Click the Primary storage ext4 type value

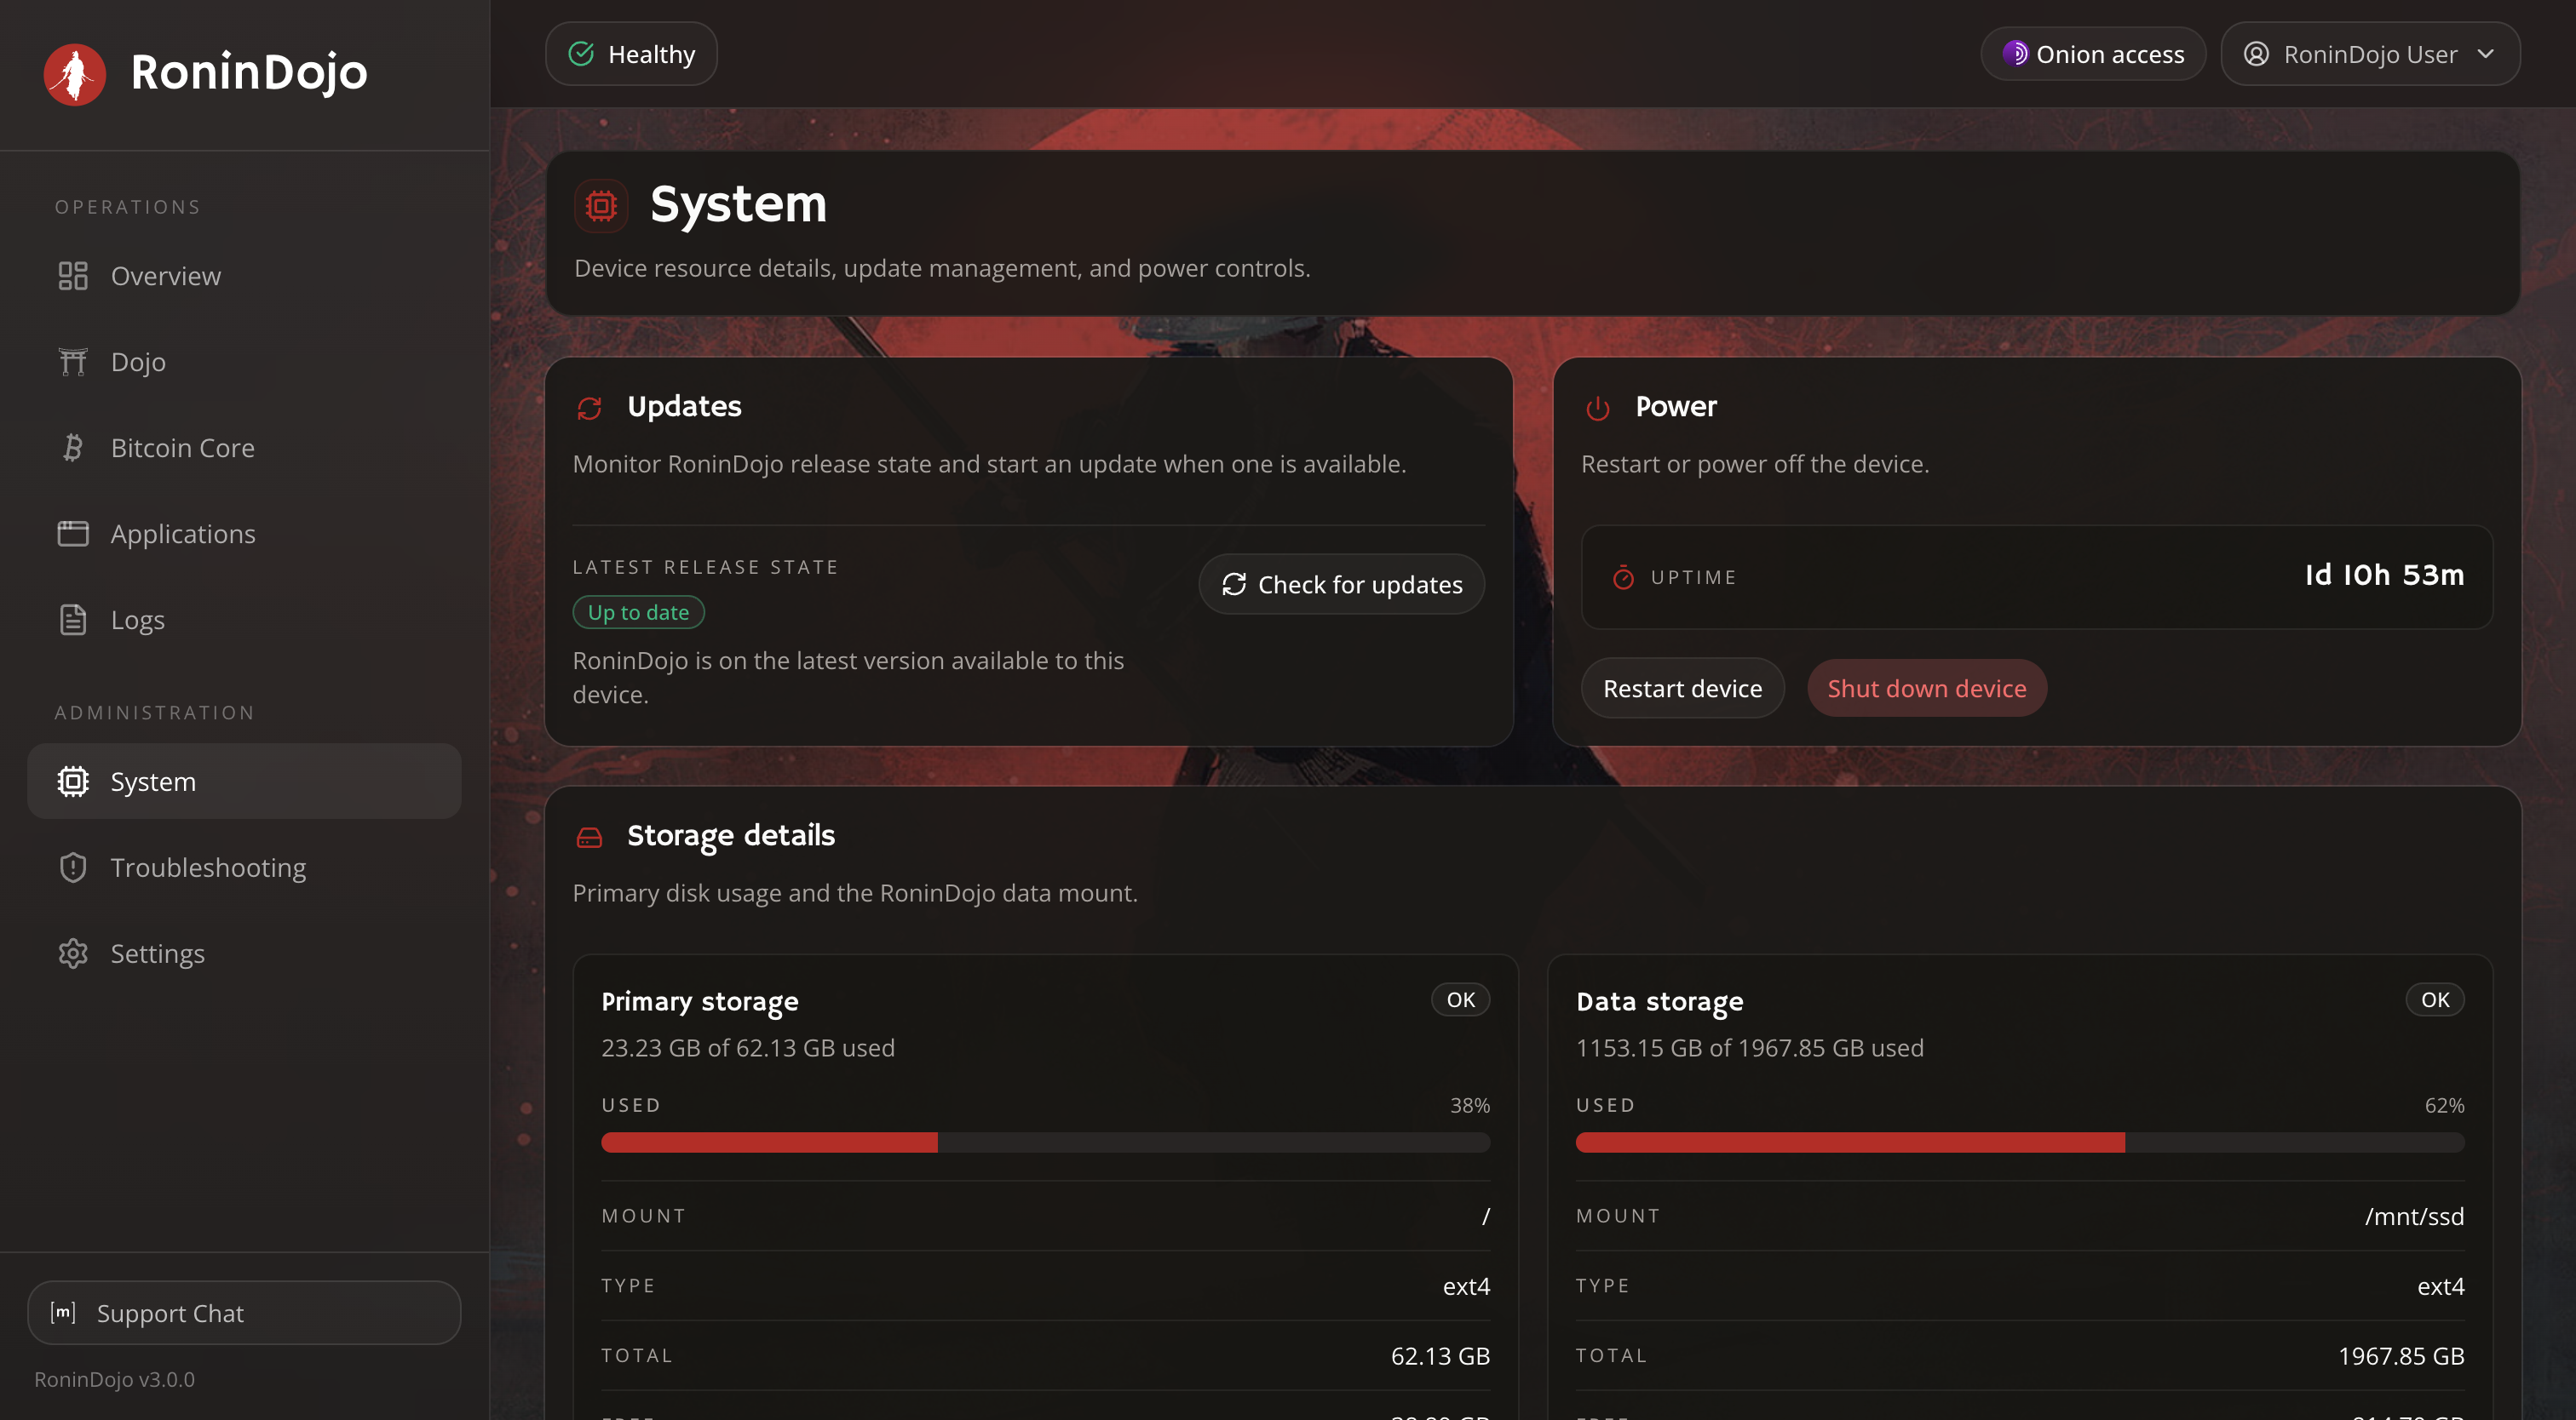[x=1466, y=1286]
